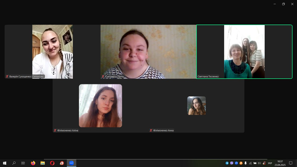297x167 pixels.
Task: Click Філімоненко Аліна profile picture
Action: [101, 106]
